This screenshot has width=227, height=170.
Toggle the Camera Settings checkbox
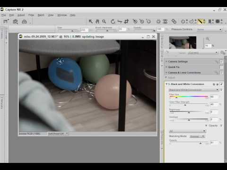[221, 61]
